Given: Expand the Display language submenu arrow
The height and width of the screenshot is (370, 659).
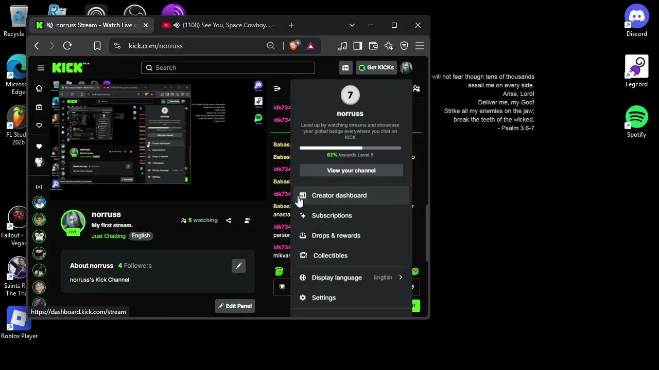Looking at the screenshot, I should [401, 277].
